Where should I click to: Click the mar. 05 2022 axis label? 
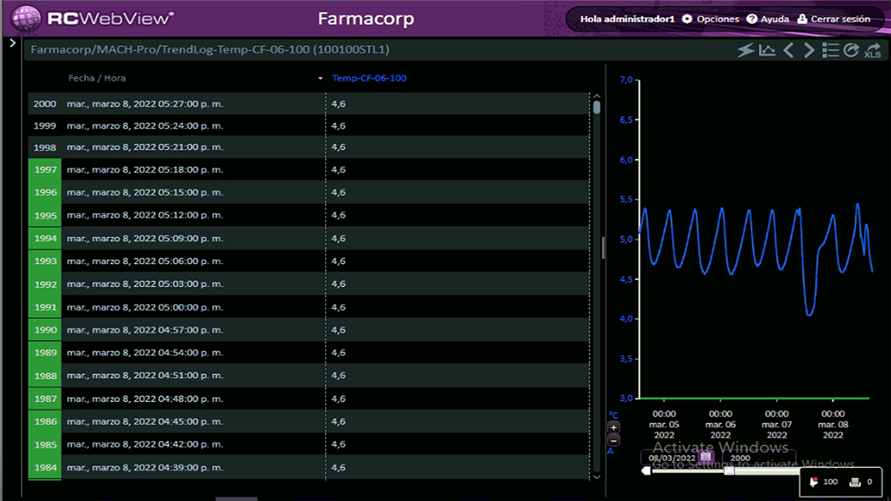pyautogui.click(x=664, y=425)
